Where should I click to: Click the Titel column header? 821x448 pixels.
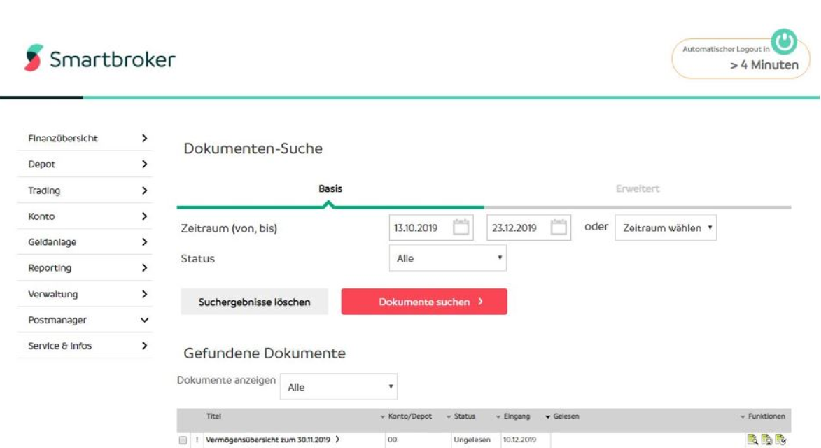click(213, 416)
